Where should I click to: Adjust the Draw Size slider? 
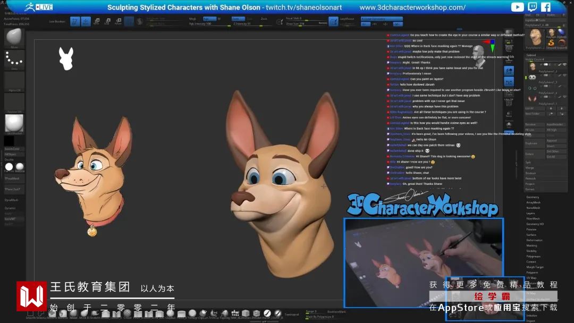tap(307, 24)
